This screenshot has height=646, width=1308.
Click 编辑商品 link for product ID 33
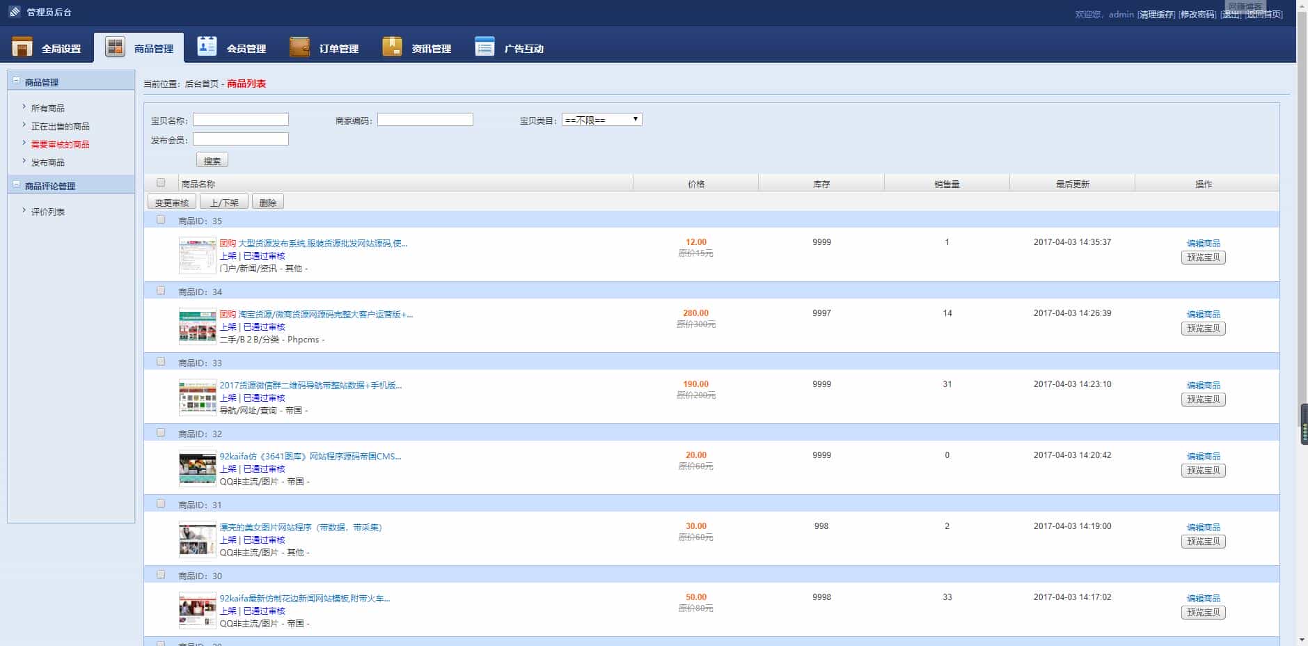click(x=1203, y=385)
